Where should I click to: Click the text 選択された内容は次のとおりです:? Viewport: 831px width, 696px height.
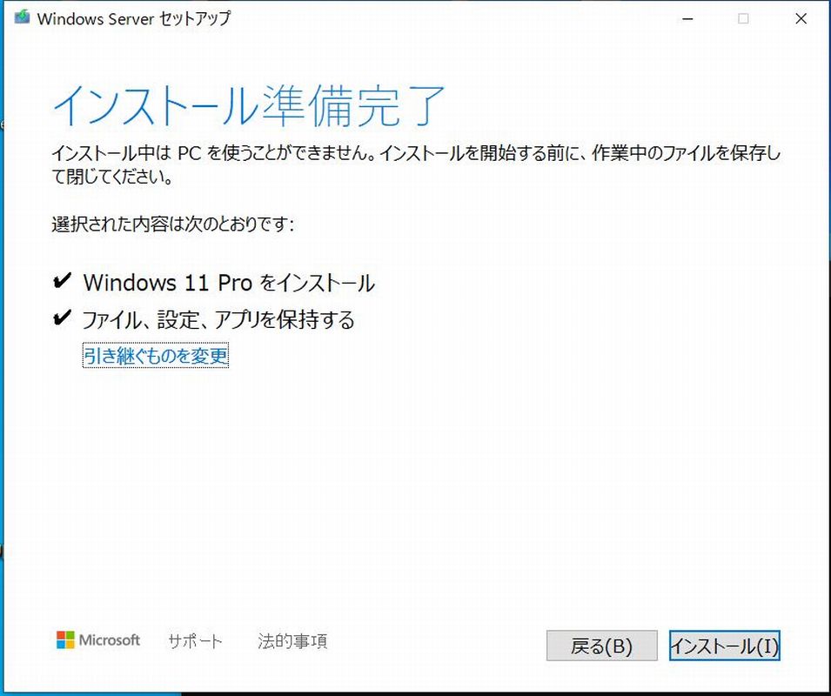173,224
